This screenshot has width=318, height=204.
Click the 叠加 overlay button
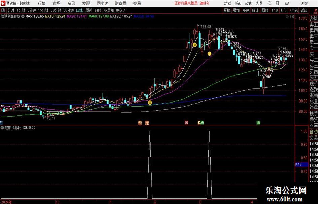[236, 10]
